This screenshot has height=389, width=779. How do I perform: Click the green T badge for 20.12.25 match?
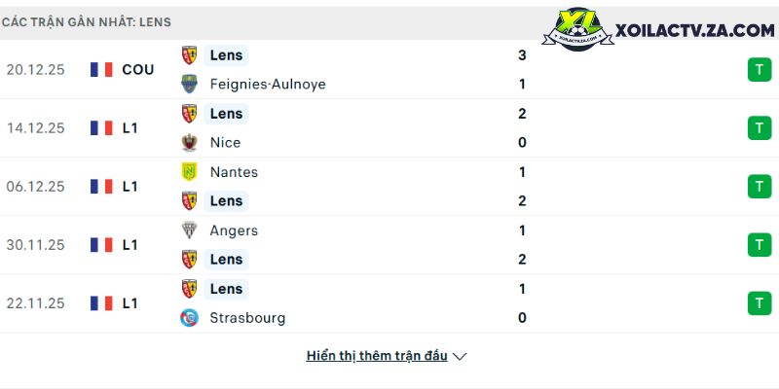pyautogui.click(x=760, y=69)
